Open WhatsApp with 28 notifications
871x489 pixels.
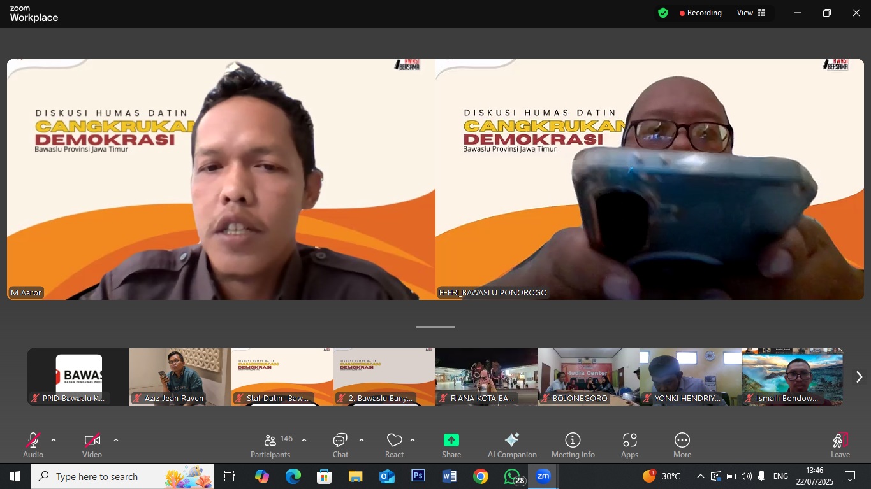point(513,476)
